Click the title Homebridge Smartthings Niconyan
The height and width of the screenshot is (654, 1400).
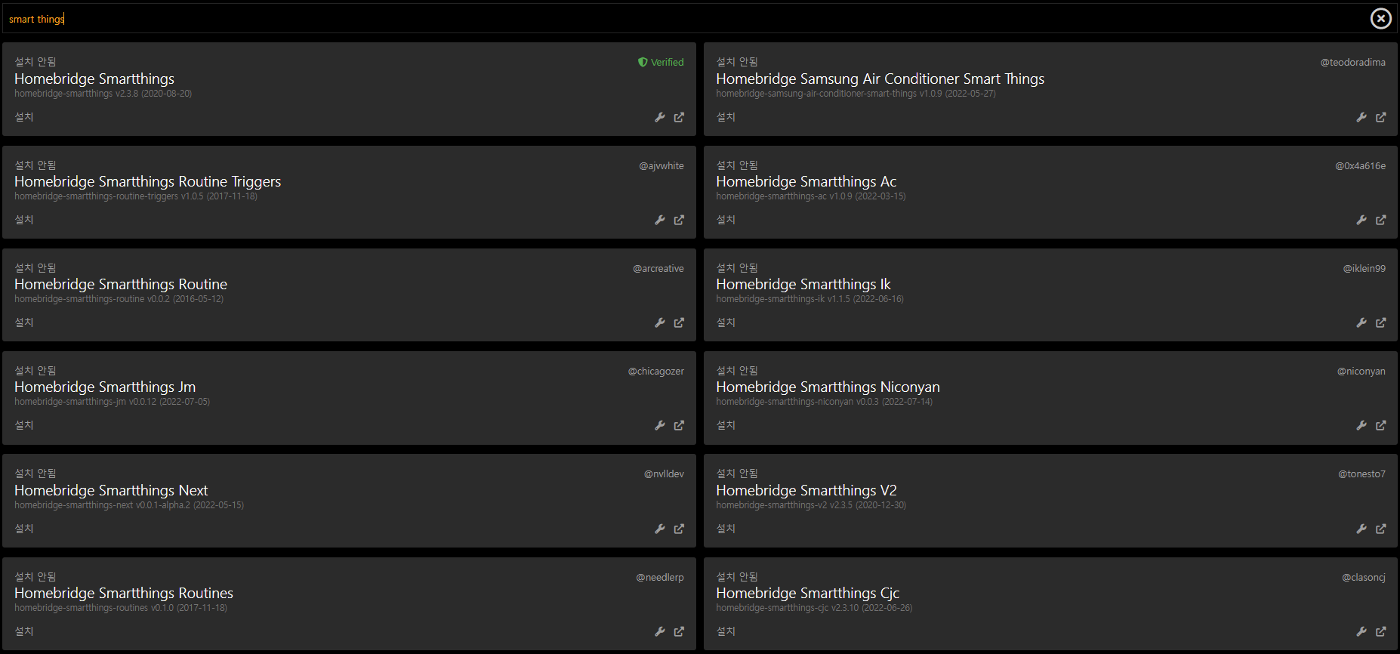(x=828, y=387)
